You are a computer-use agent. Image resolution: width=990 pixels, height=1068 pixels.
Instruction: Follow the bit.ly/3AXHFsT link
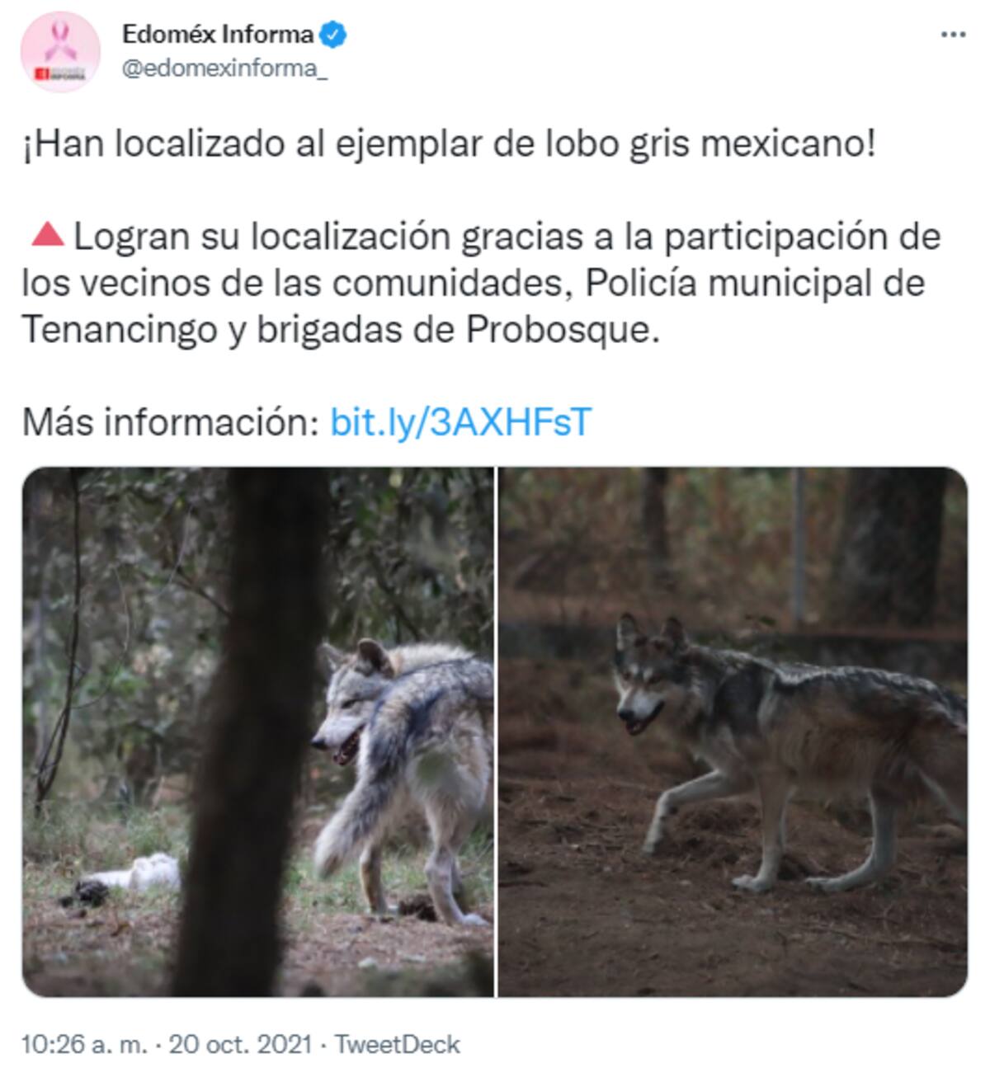(x=461, y=422)
